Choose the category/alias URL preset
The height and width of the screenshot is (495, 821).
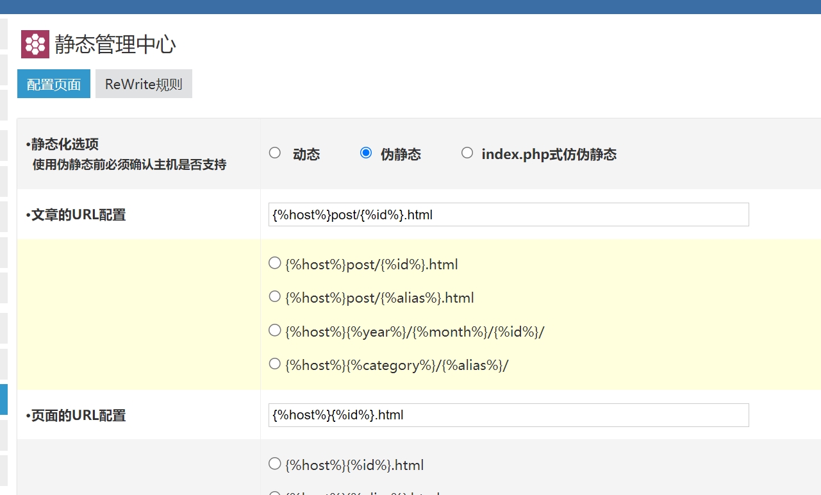tap(275, 364)
